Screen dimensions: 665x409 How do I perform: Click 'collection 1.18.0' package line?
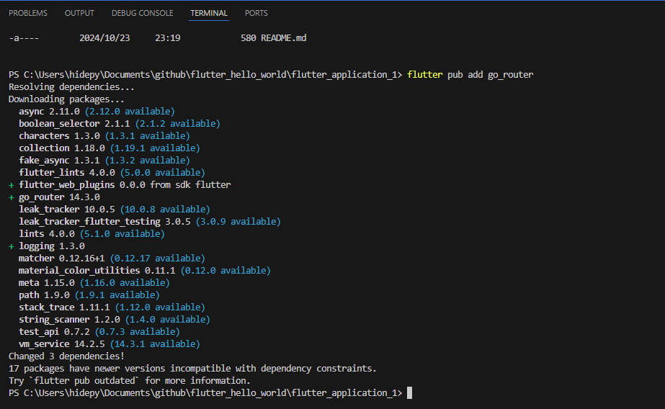(110, 148)
